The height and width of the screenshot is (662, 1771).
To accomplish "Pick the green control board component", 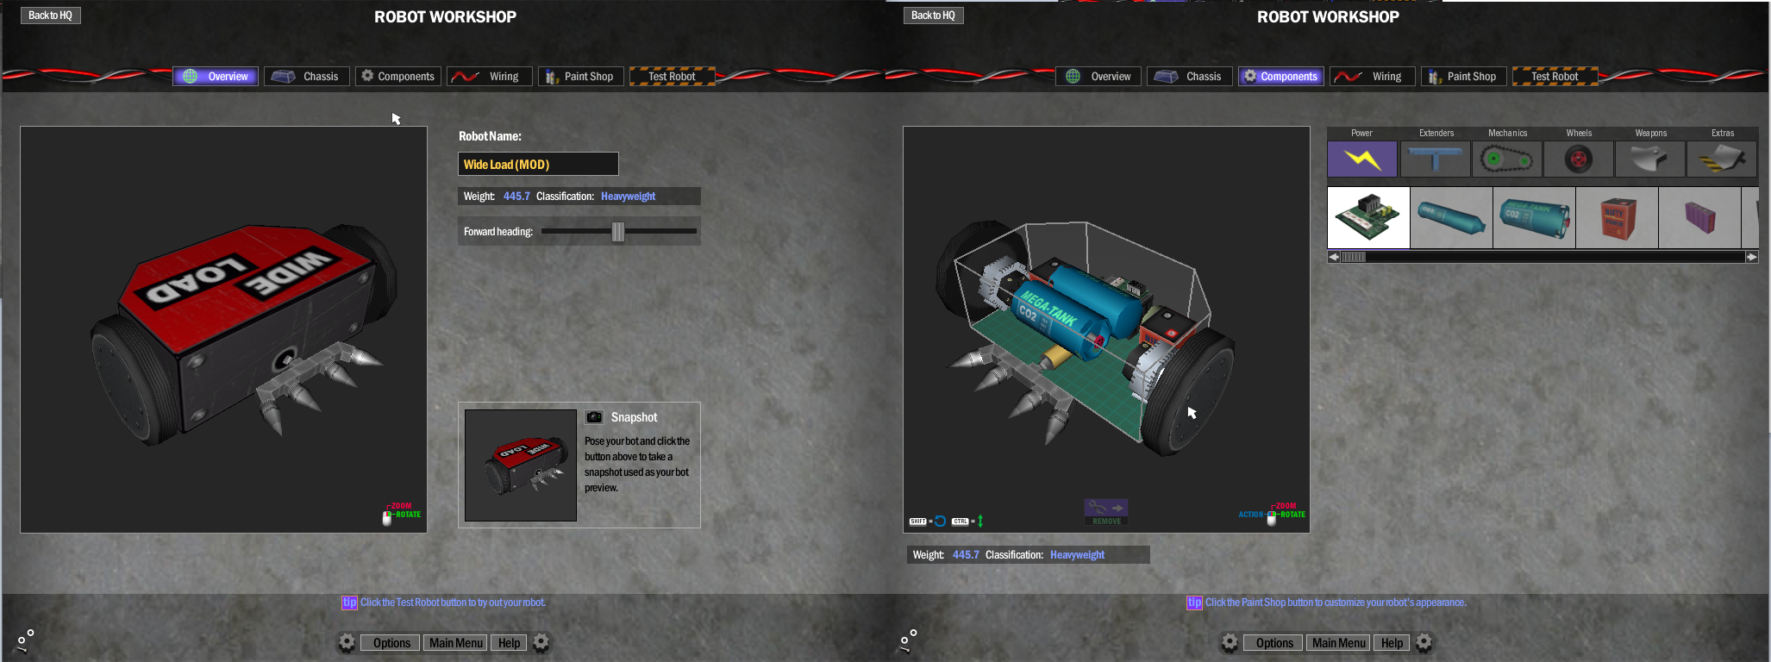I will [1368, 218].
